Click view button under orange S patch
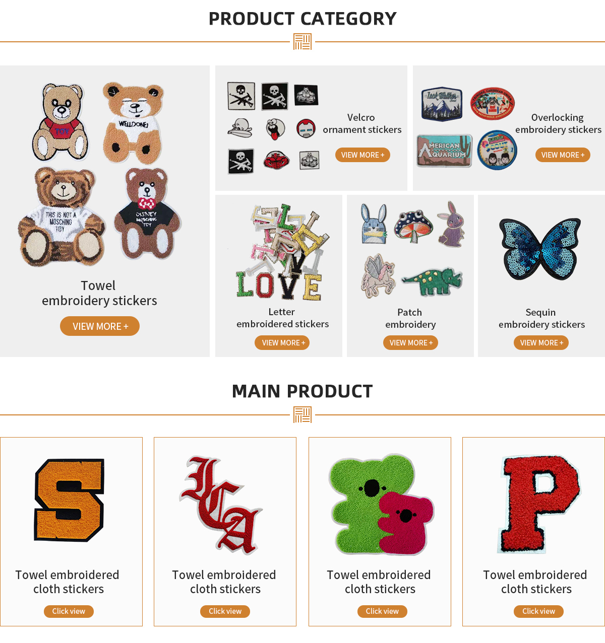 [x=69, y=611]
